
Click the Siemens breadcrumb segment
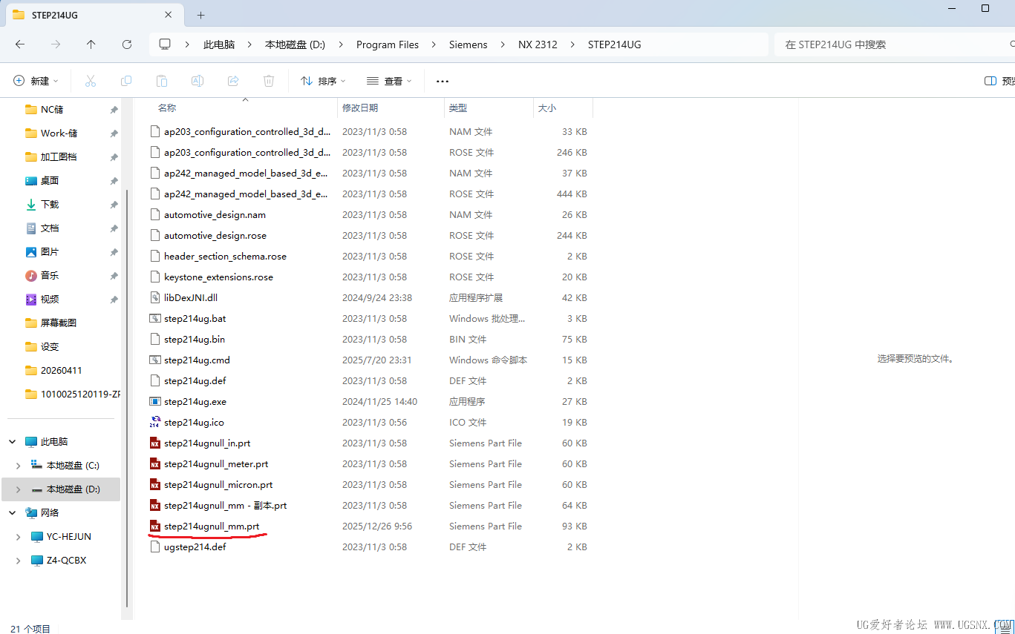click(469, 44)
